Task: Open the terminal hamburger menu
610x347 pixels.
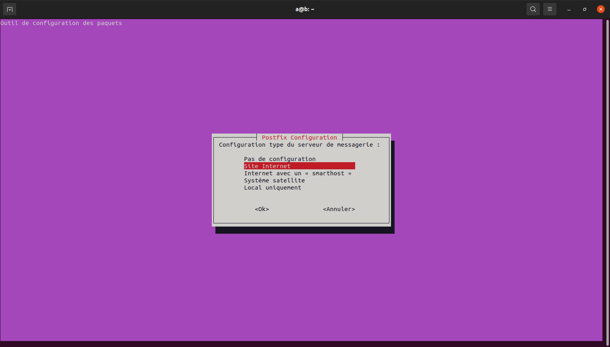Action: click(x=549, y=9)
